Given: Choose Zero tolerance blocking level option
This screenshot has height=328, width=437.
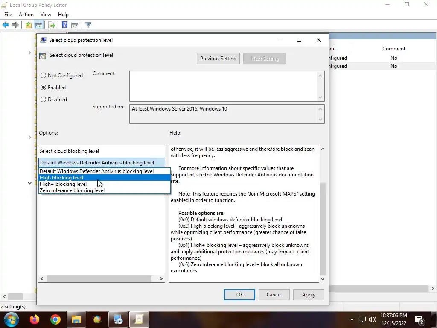Looking at the screenshot, I should (x=104, y=190).
